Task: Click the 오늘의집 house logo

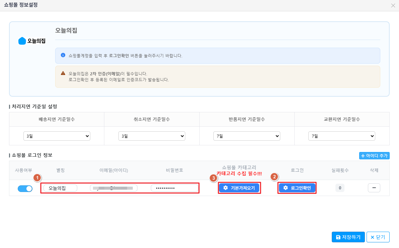Action: (x=32, y=41)
